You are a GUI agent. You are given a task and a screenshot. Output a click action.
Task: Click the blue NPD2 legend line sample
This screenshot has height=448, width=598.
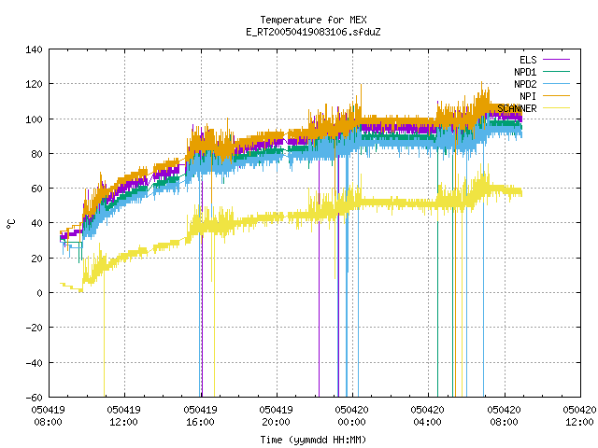556,84
